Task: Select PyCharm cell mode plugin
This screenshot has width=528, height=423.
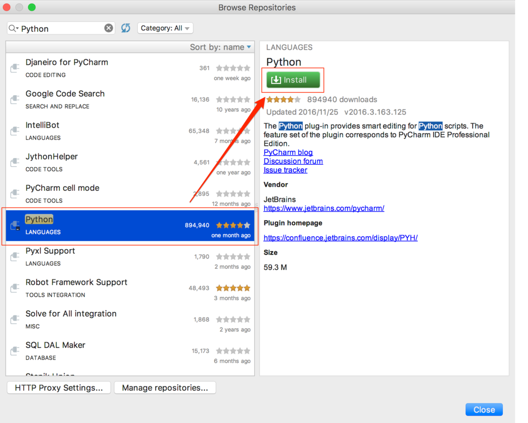Action: point(130,194)
